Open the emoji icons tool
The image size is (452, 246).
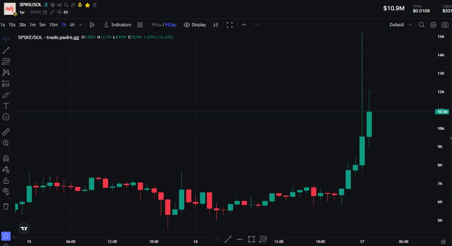[x=6, y=117]
